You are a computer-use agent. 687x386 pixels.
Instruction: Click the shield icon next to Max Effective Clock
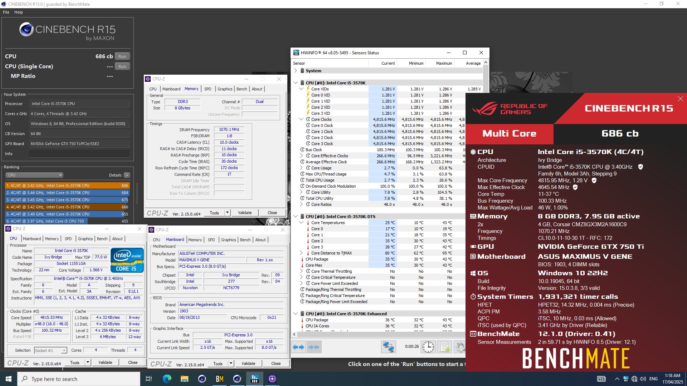coord(575,187)
